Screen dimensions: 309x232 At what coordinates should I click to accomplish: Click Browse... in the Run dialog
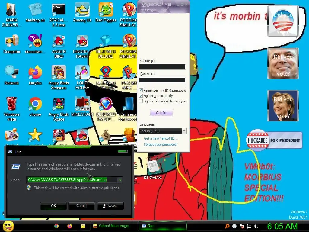click(110, 205)
